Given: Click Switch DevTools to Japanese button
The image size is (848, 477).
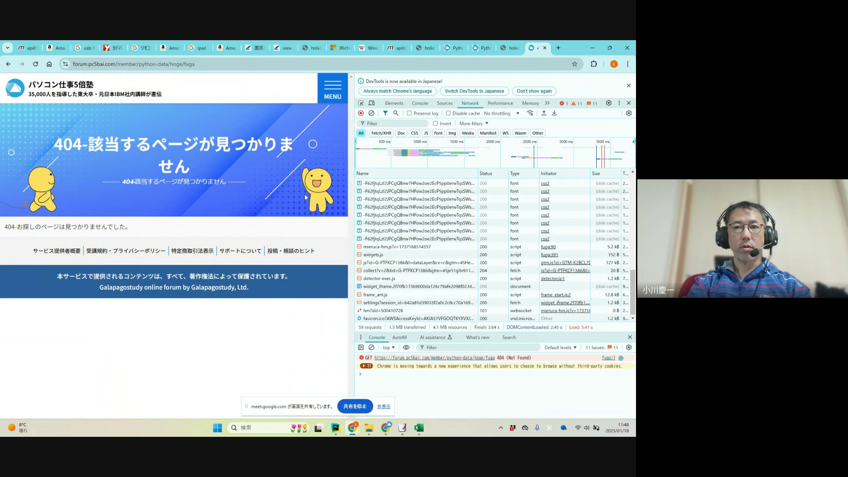Looking at the screenshot, I should point(474,91).
